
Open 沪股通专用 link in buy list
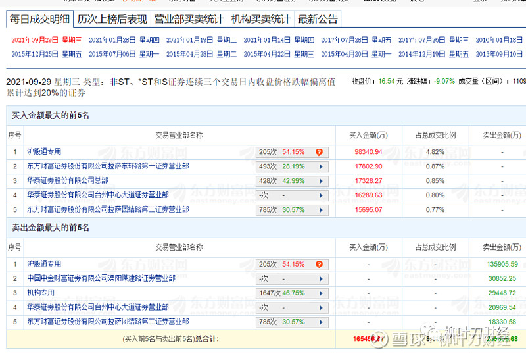[x=44, y=151]
